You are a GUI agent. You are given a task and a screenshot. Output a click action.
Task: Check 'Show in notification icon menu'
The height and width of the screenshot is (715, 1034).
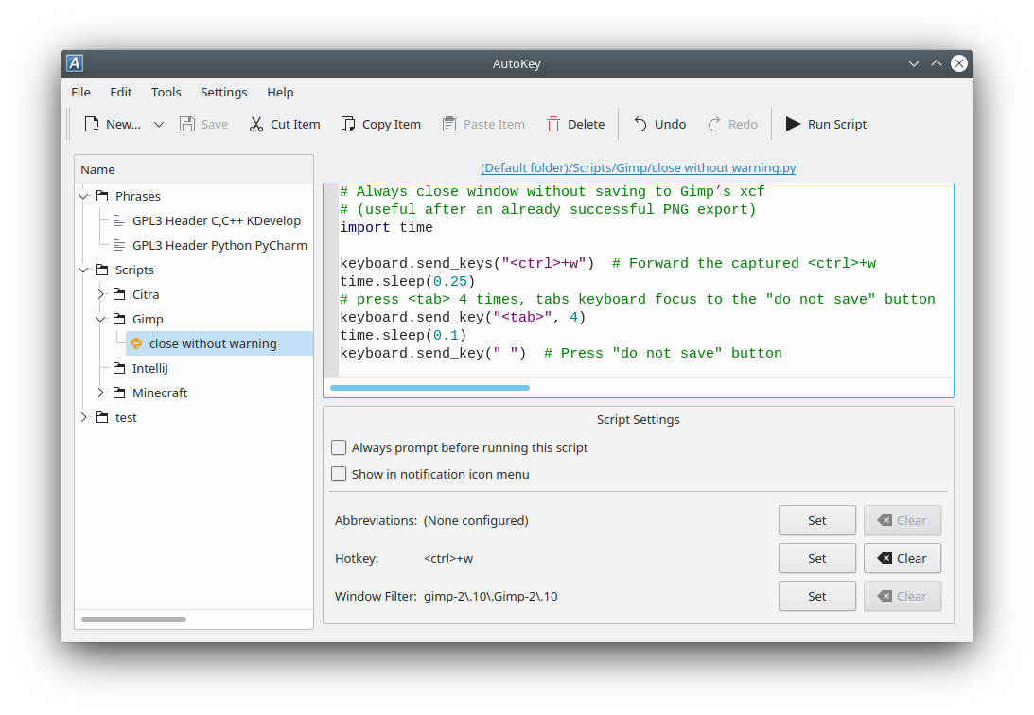[339, 474]
